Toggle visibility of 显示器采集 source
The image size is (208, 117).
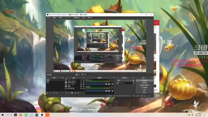click(x=81, y=88)
